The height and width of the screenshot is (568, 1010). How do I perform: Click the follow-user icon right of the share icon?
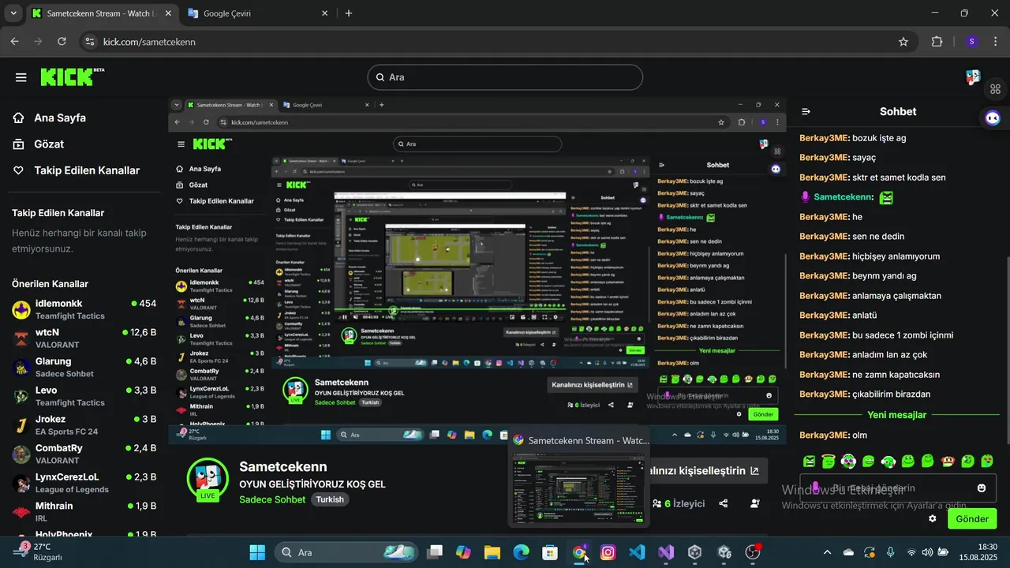(x=755, y=503)
